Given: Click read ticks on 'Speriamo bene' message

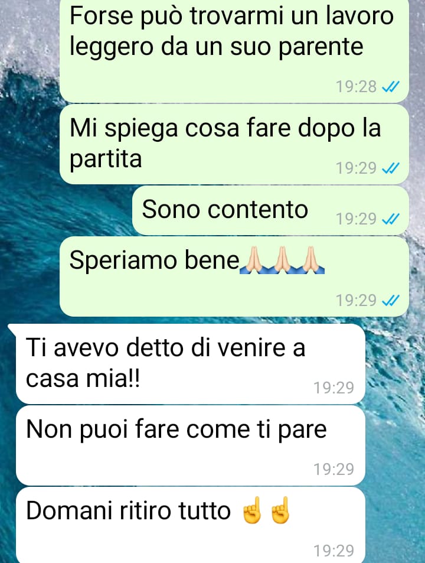Looking at the screenshot, I should 391,300.
